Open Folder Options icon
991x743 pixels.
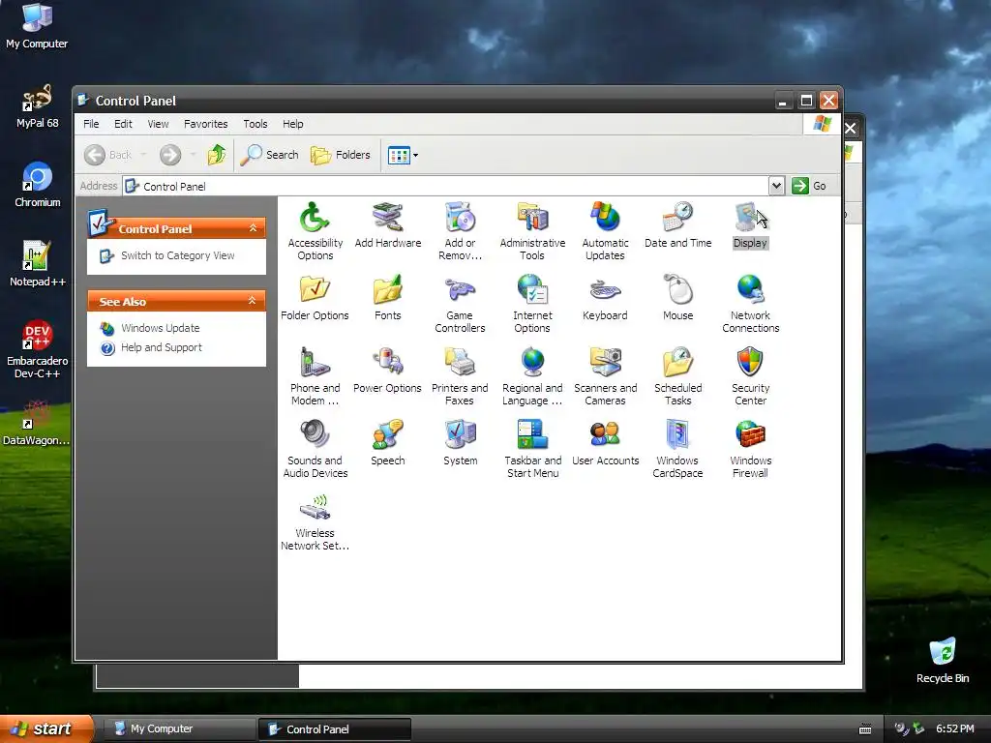315,290
